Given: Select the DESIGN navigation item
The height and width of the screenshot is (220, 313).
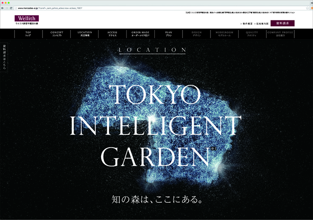Looking at the screenshot, I should (x=196, y=34).
